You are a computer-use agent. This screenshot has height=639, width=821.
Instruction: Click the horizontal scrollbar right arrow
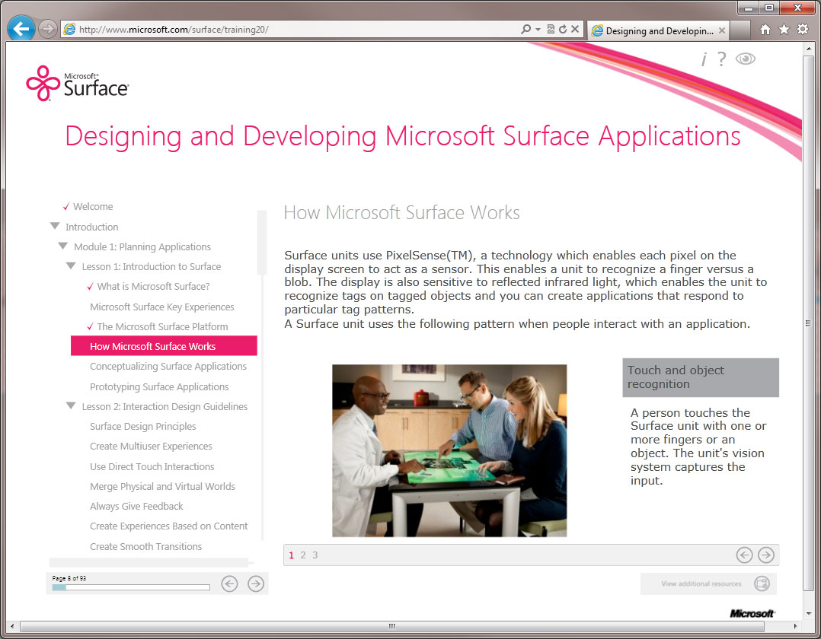coord(795,626)
